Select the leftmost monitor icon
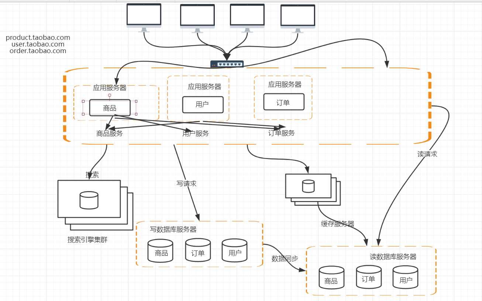 (x=144, y=18)
